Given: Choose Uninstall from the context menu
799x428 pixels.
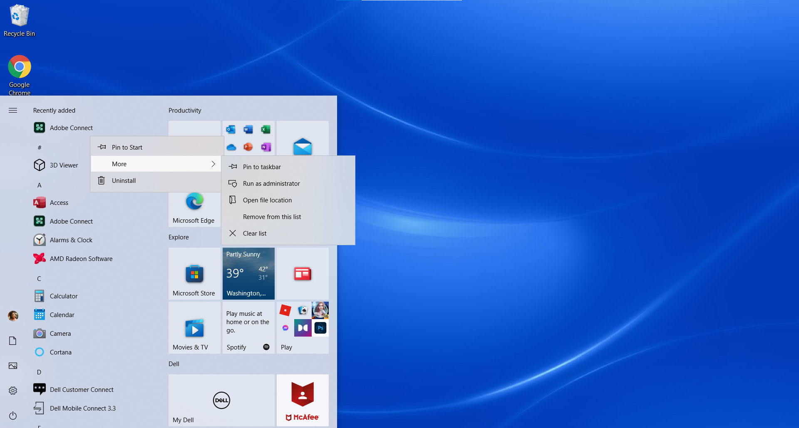Looking at the screenshot, I should (x=156, y=181).
